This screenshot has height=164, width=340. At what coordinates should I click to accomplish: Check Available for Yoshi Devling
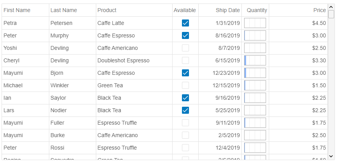[185, 48]
